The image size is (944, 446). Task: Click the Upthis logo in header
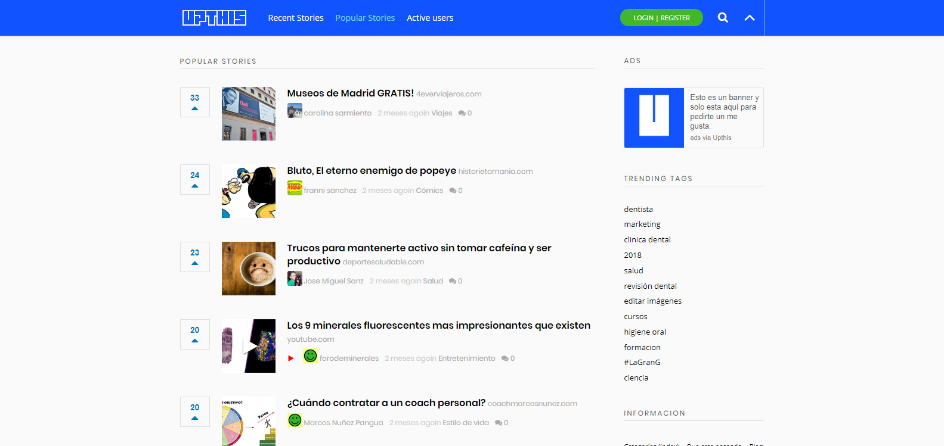(214, 18)
